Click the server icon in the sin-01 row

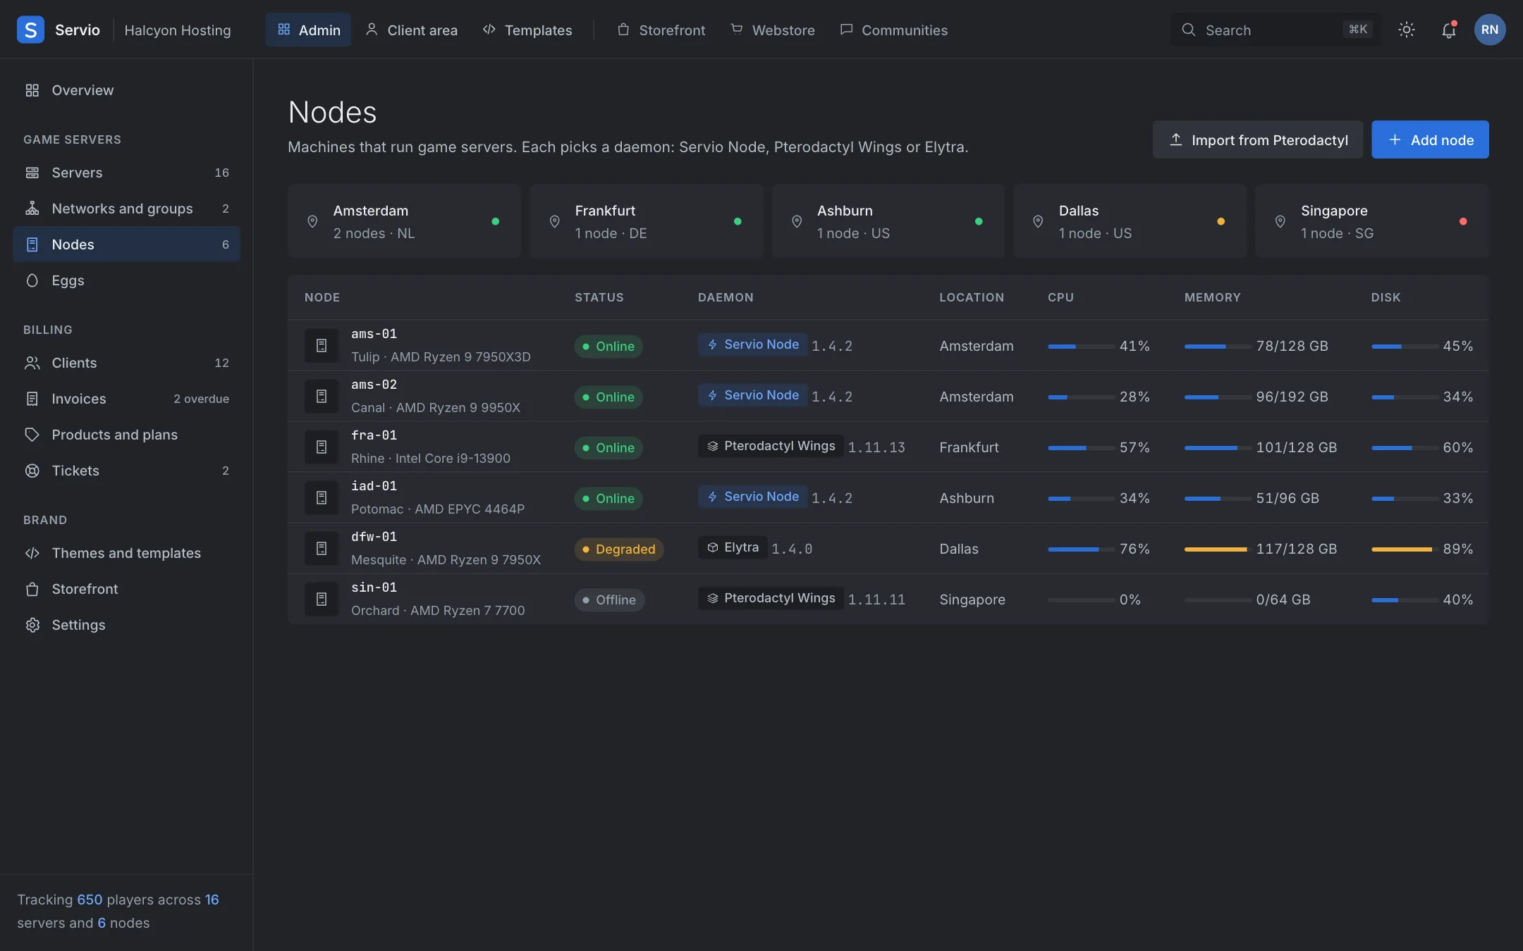coord(322,599)
